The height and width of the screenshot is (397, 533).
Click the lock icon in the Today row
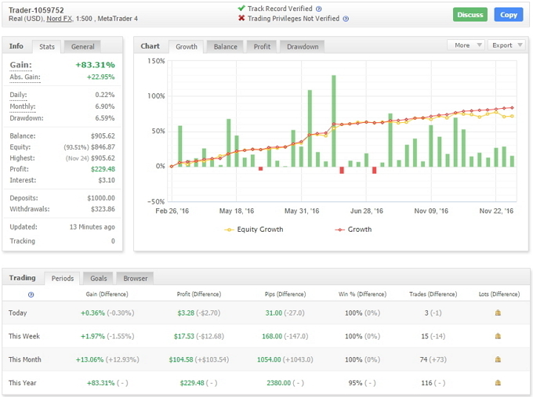498,312
